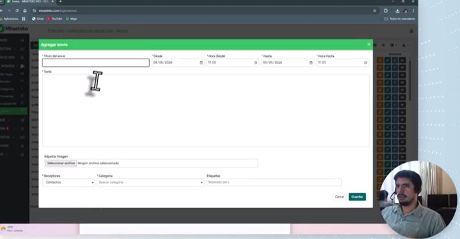
Task: Expand the Receptores Contactos dropdown
Action: click(68, 182)
